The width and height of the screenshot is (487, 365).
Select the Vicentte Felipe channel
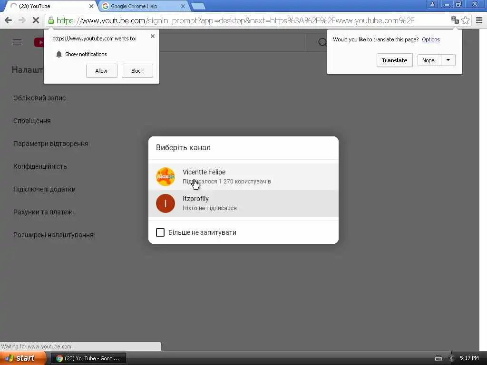click(243, 177)
